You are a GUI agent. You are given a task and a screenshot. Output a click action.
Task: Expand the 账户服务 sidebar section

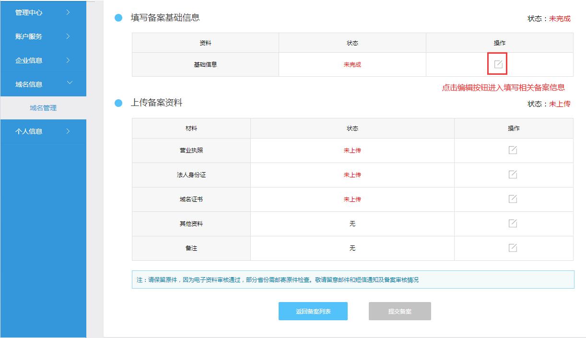tap(42, 36)
